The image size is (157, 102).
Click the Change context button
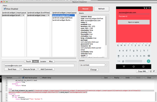tap(93, 70)
